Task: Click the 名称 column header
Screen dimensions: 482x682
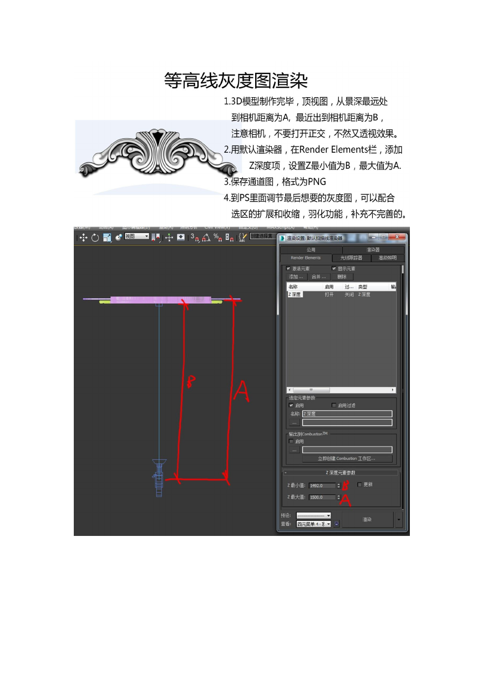Action: coord(305,287)
